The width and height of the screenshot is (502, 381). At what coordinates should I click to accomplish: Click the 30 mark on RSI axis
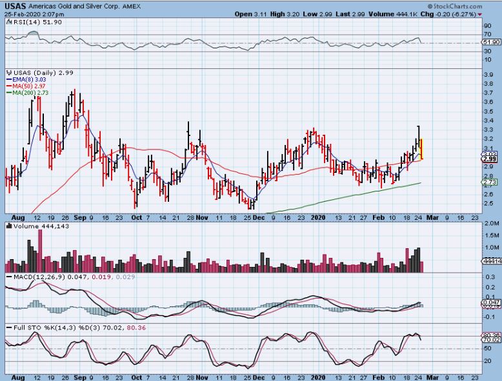[x=488, y=51]
